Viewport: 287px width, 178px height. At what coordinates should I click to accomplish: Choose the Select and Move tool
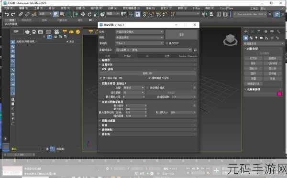[83, 14]
